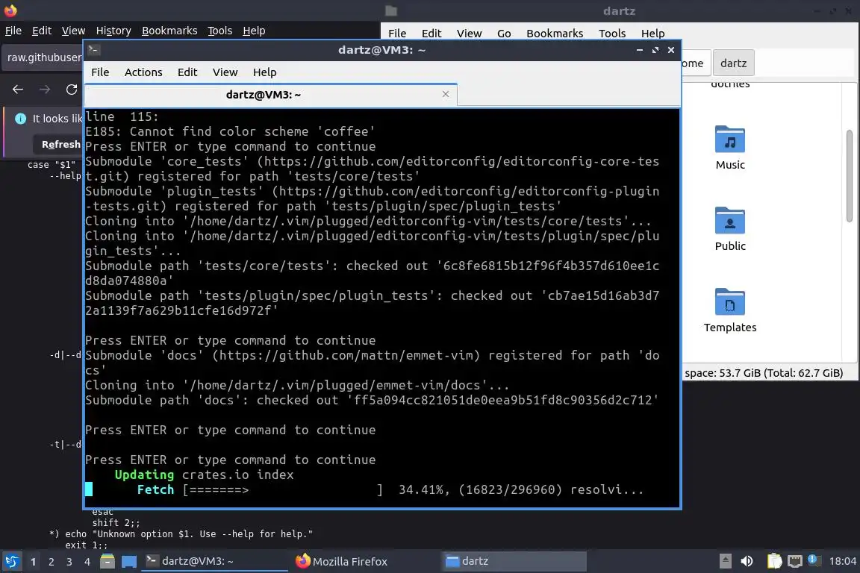Open the application launcher menu in taskbar
Image resolution: width=860 pixels, height=573 pixels.
tap(11, 562)
